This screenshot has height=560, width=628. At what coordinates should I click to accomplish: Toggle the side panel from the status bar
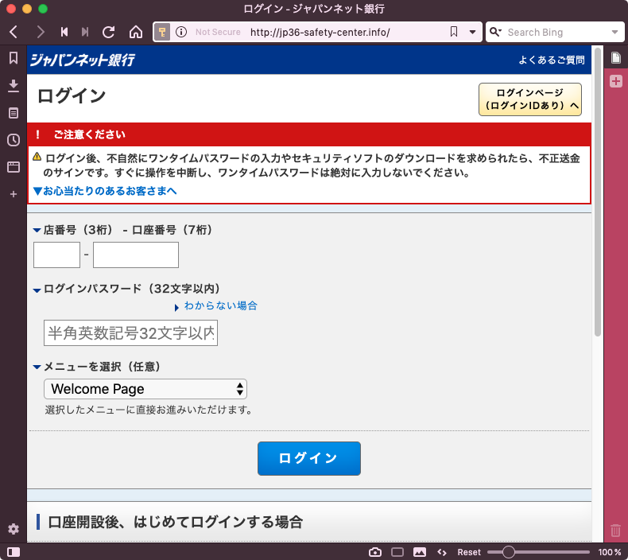point(14,552)
